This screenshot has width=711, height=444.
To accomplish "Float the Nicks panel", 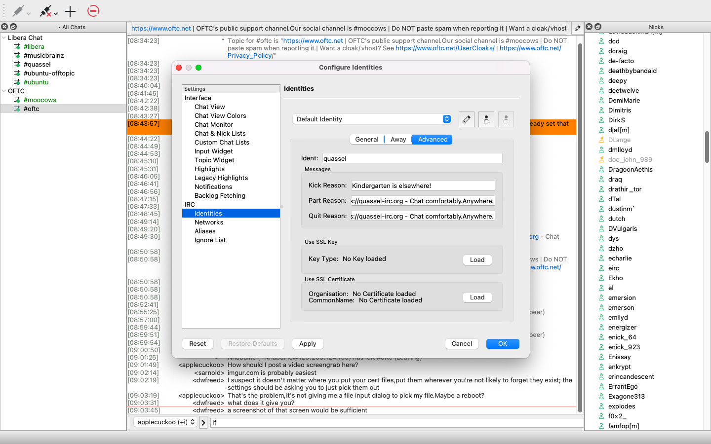I will [x=598, y=27].
